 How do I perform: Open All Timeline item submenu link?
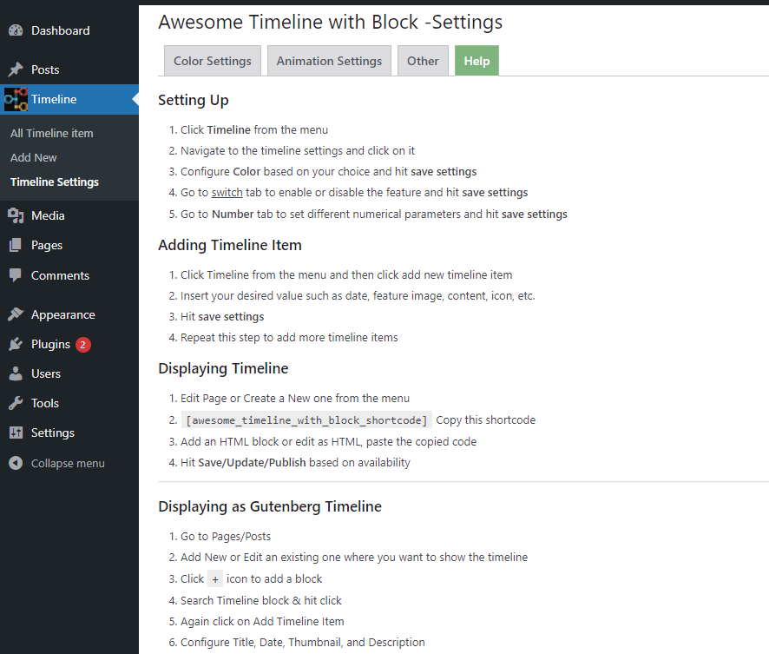click(x=51, y=133)
